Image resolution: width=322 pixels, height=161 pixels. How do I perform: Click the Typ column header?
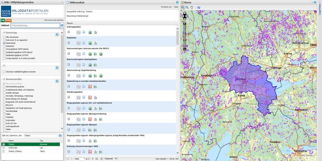(49, 141)
